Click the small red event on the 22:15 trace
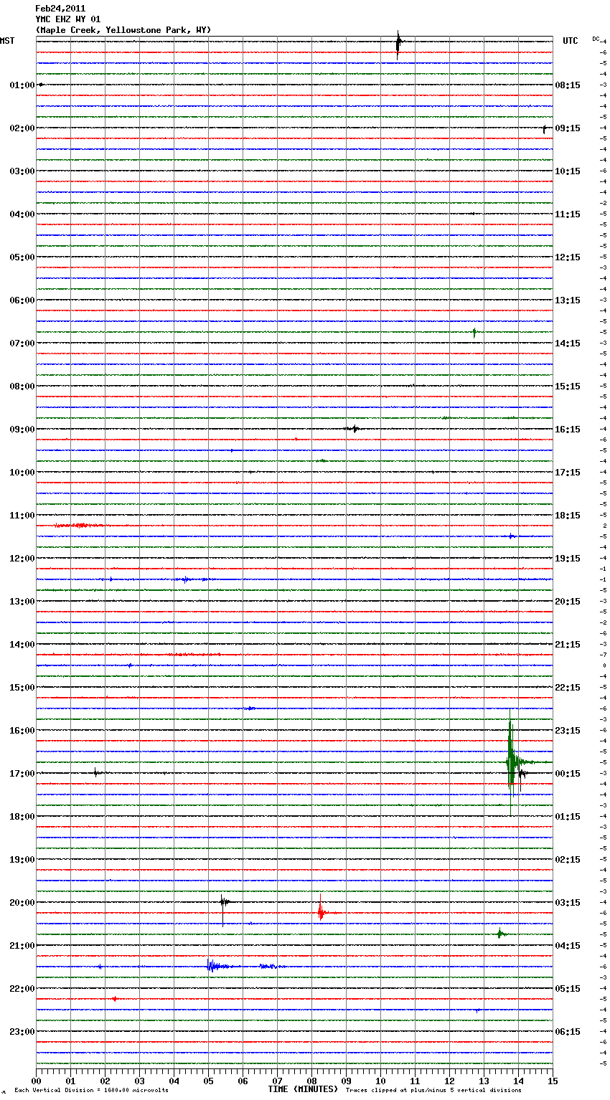Viewport: 610px width, 1100px height. point(114,999)
